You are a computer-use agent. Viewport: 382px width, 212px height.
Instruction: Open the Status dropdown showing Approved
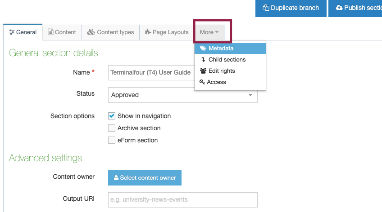click(183, 95)
